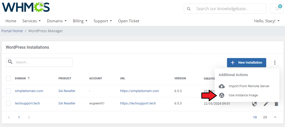Open simpledomain.com domain link
Viewport: 285px width, 127px height.
pos(29,91)
